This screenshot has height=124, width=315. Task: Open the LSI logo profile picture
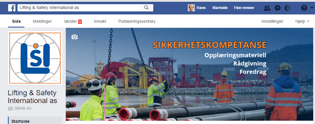click(x=35, y=58)
